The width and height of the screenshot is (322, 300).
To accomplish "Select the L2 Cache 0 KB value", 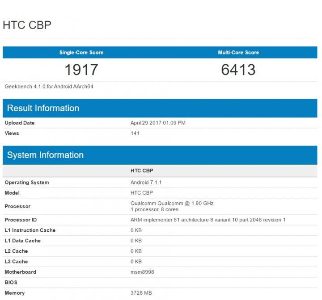I will tap(136, 251).
